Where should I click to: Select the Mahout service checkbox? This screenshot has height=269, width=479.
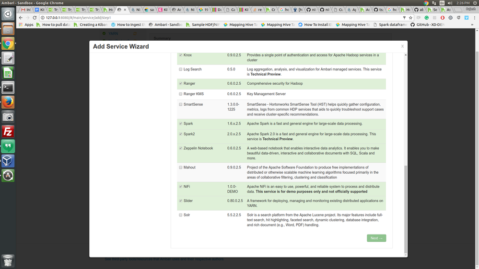click(x=181, y=168)
